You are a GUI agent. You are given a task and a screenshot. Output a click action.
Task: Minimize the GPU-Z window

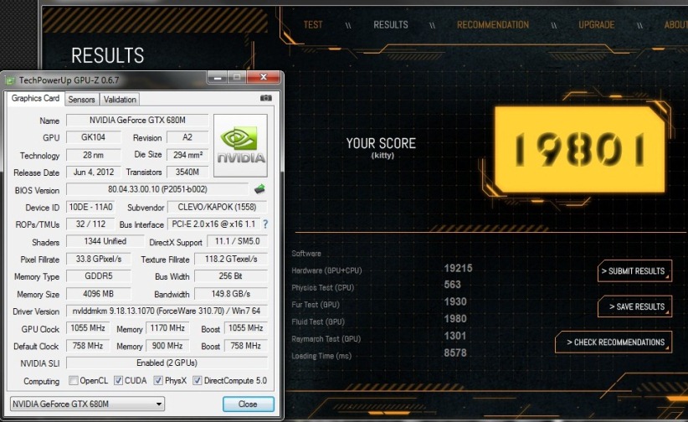pos(217,77)
